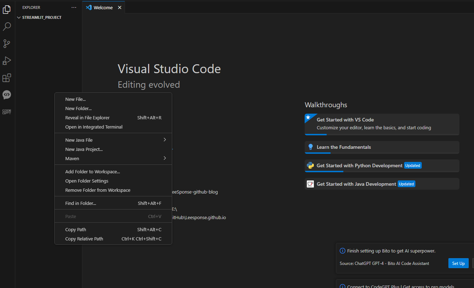Click the Finish setting up Bito message
Screen dimensions: 474x288
(x=391, y=251)
